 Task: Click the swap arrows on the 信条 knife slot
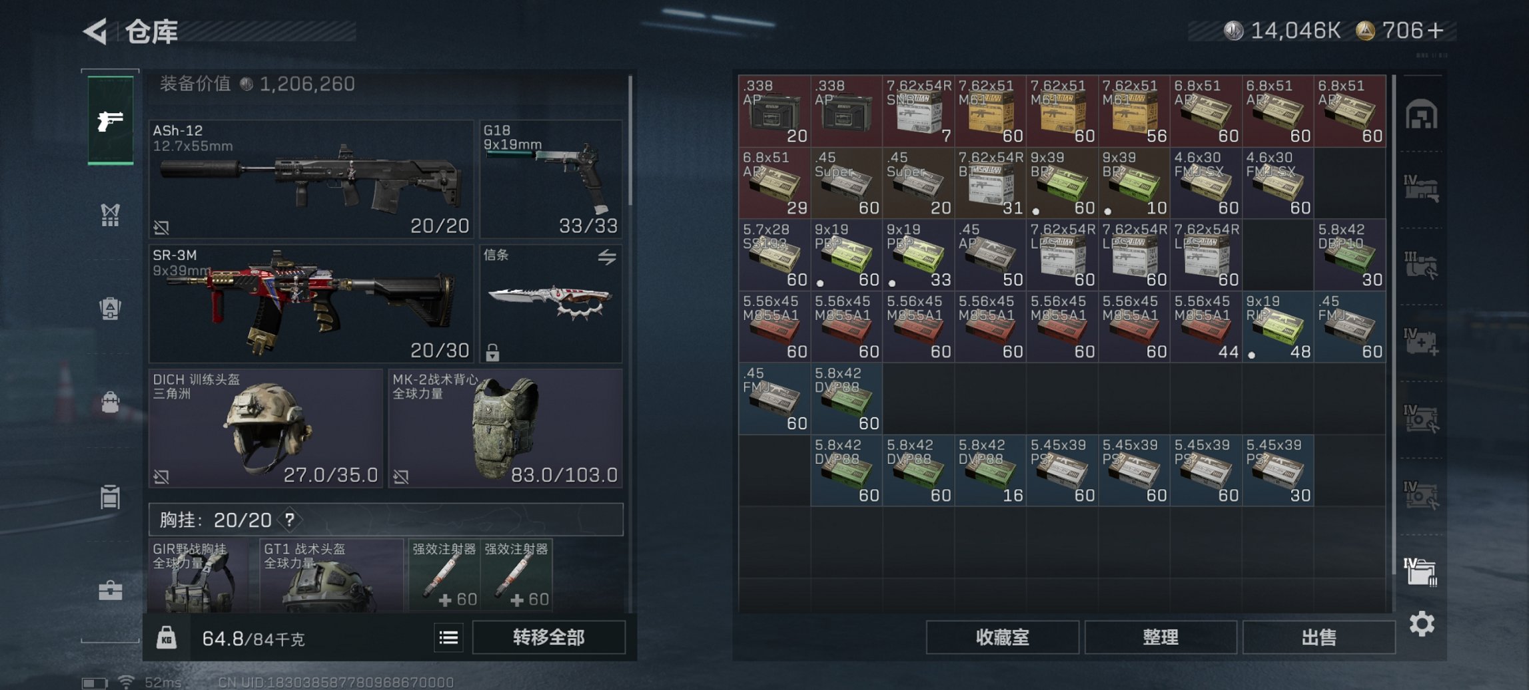(x=606, y=257)
